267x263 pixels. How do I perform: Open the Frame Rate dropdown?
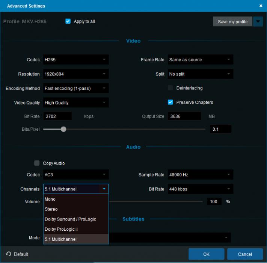tap(200, 60)
